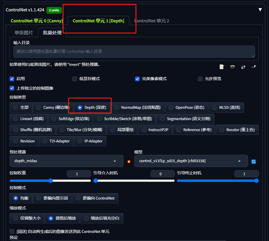This screenshot has width=269, height=241.
Task: Select 局部重绘 control type
Action: pos(122,130)
